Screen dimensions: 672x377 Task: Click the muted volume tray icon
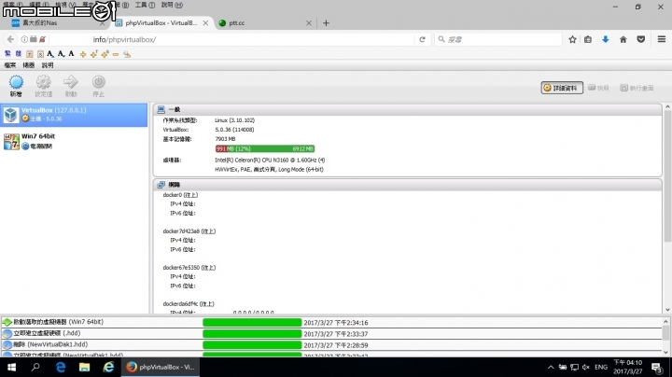coord(586,367)
